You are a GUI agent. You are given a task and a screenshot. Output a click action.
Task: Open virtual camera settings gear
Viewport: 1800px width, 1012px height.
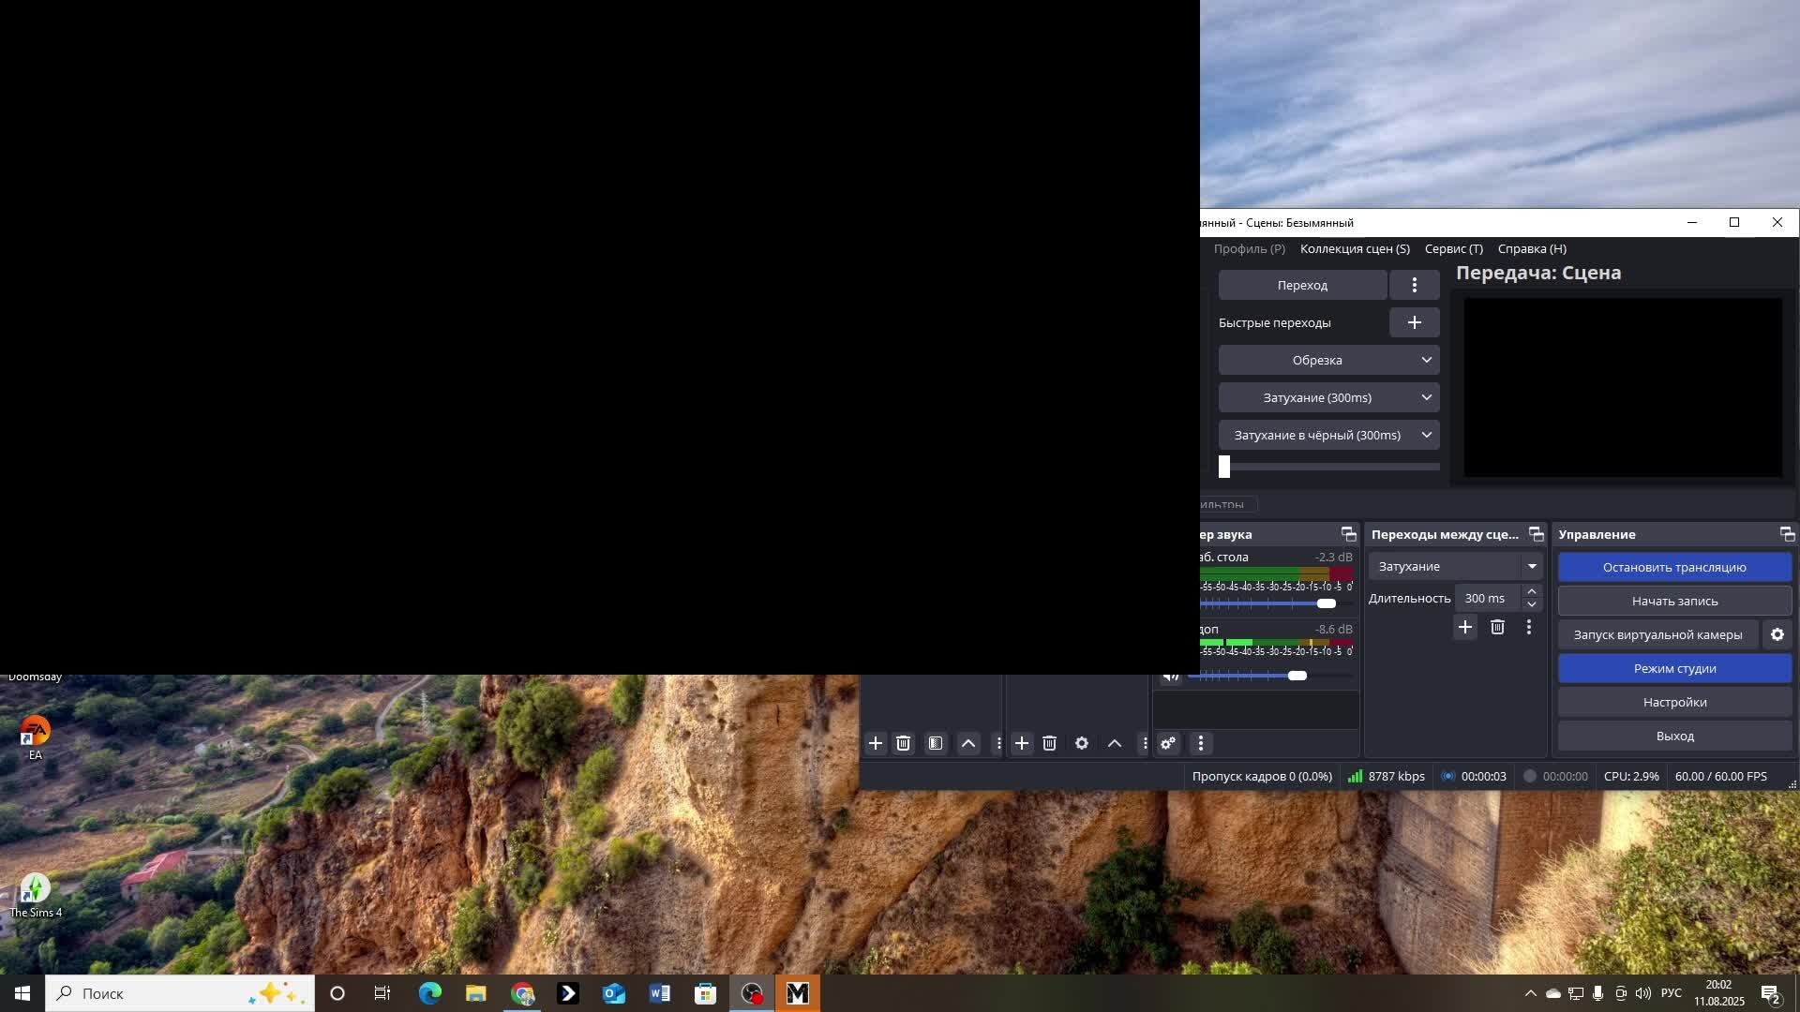(x=1777, y=634)
